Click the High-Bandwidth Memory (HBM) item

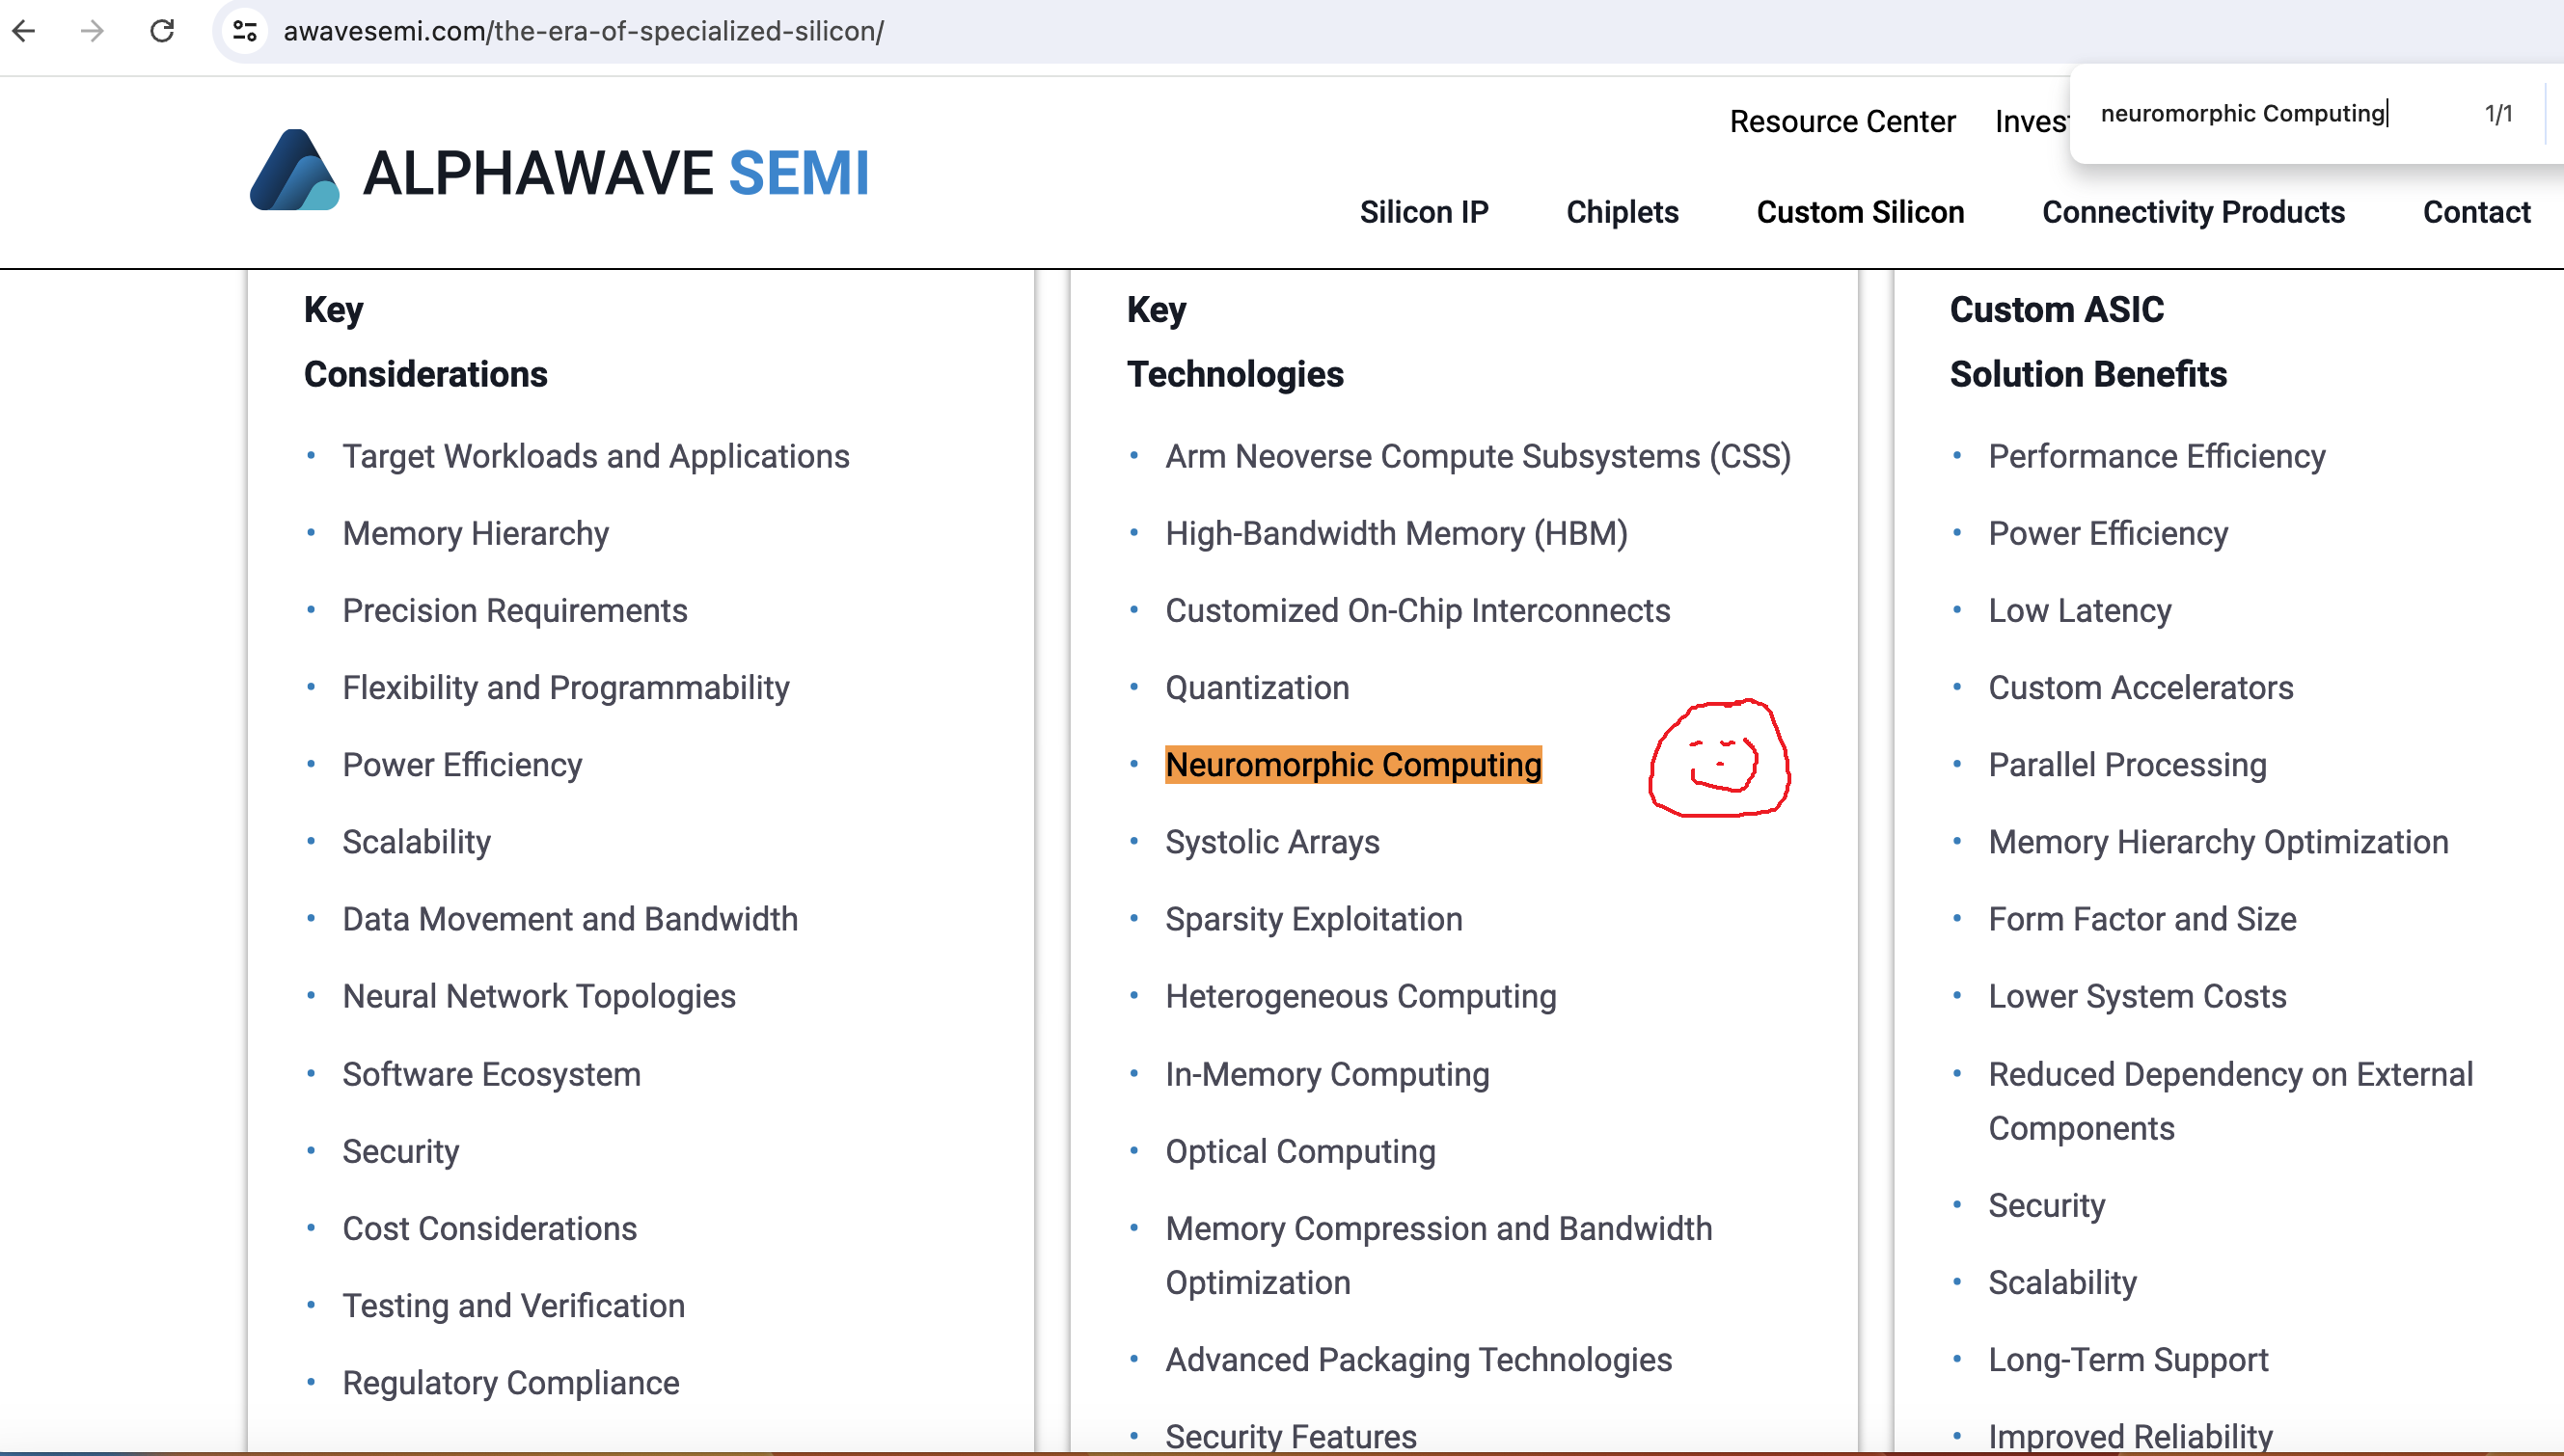point(1396,533)
